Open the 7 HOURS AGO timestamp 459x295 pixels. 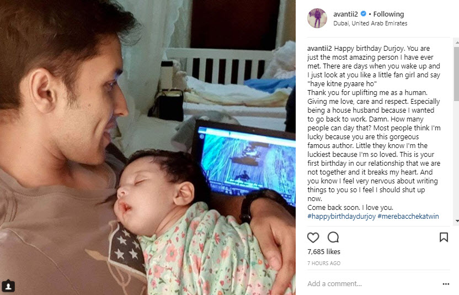(x=324, y=264)
